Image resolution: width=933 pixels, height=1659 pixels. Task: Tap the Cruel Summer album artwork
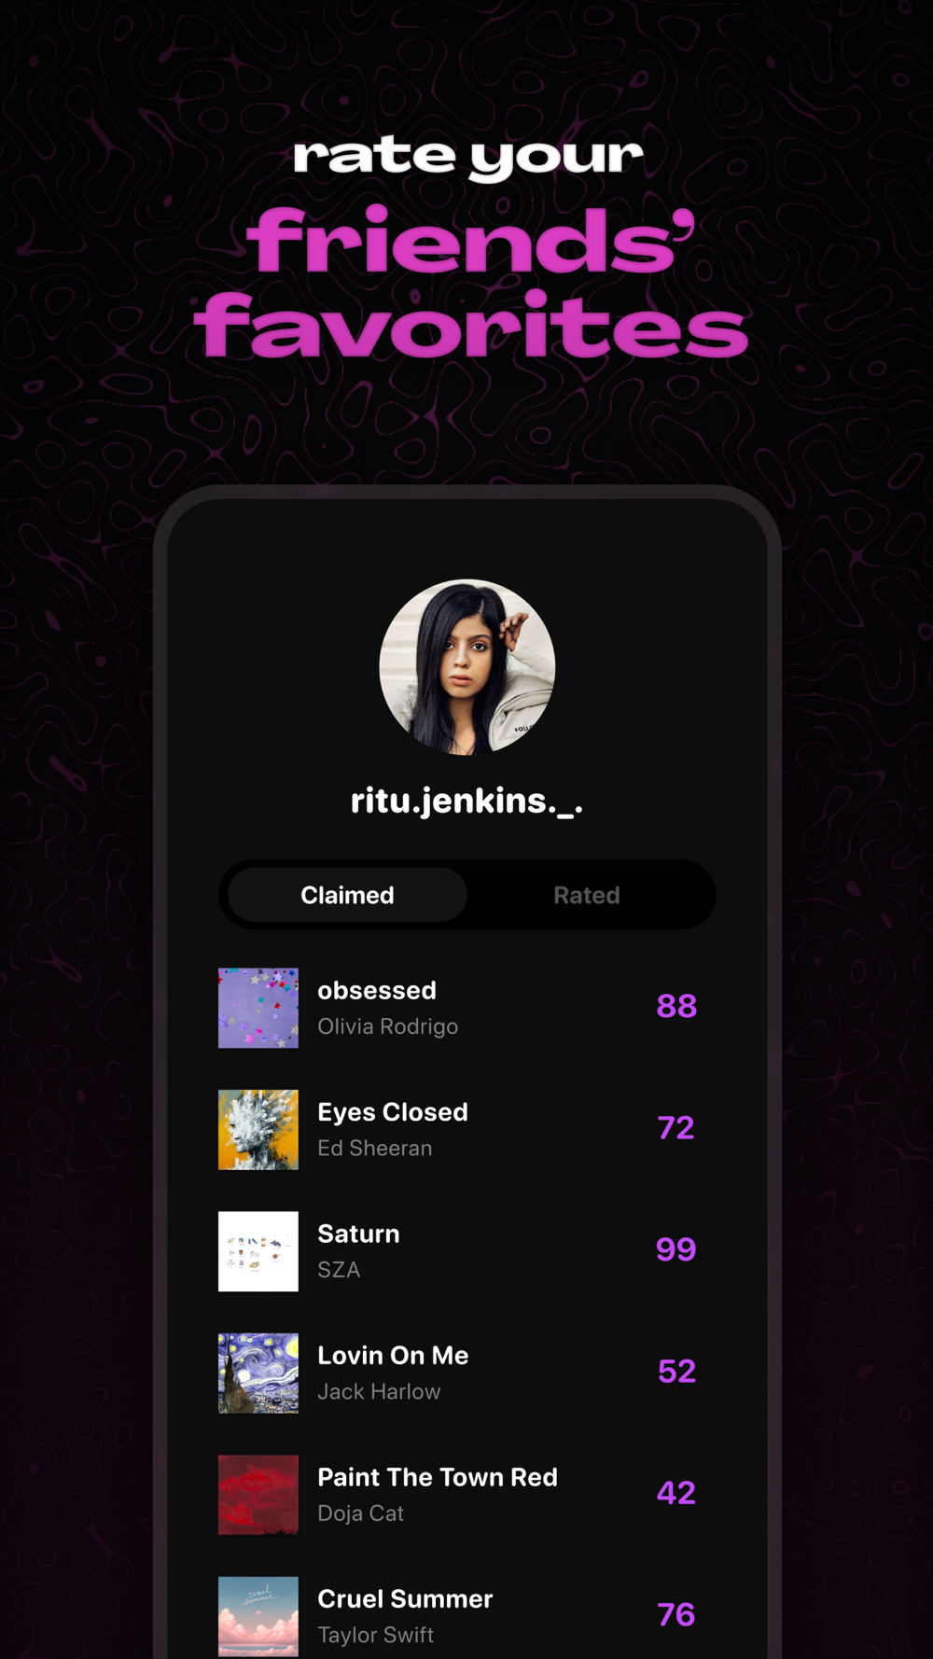tap(258, 1616)
